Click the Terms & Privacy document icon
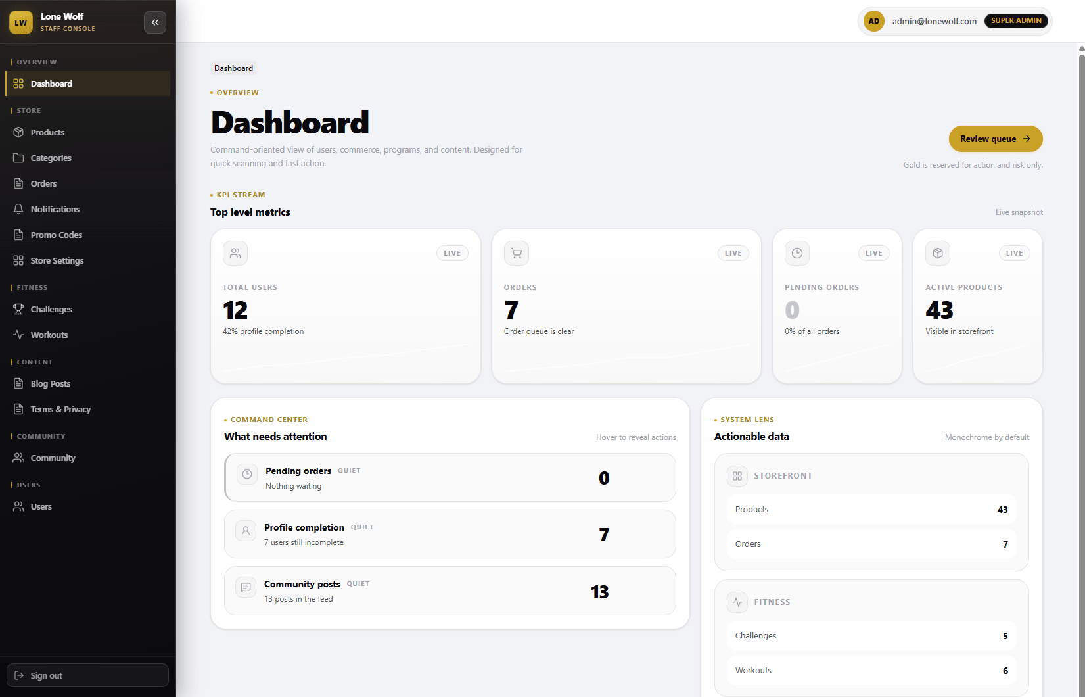 point(18,409)
